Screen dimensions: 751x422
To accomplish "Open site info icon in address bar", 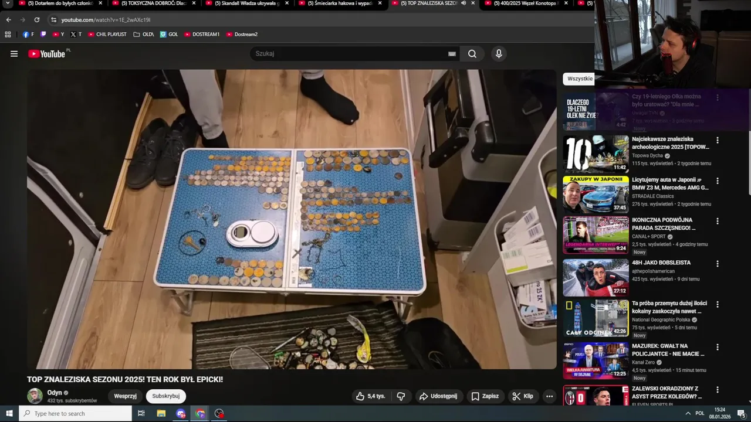I will [x=53, y=20].
